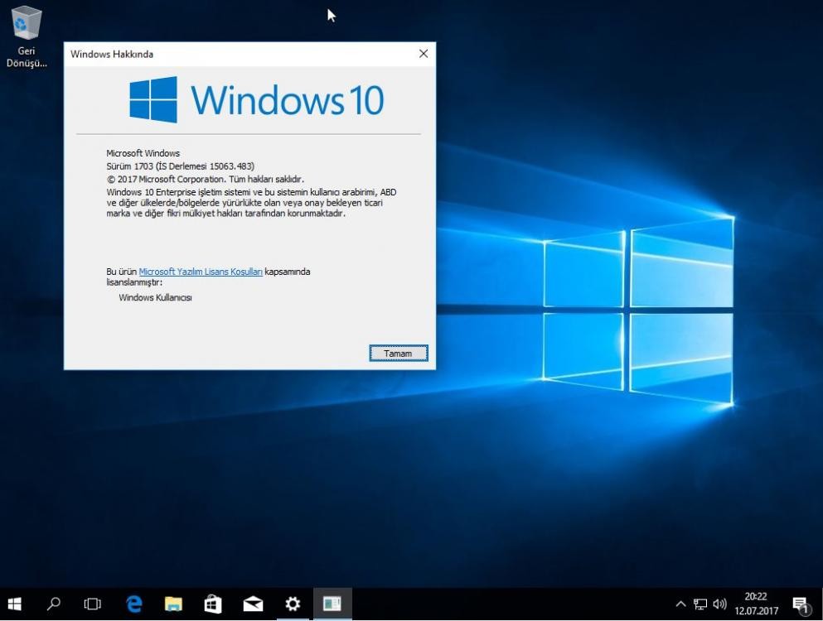Viewport: 823px width, 621px height.
Task: Open the volume speaker tray icon
Action: [719, 604]
